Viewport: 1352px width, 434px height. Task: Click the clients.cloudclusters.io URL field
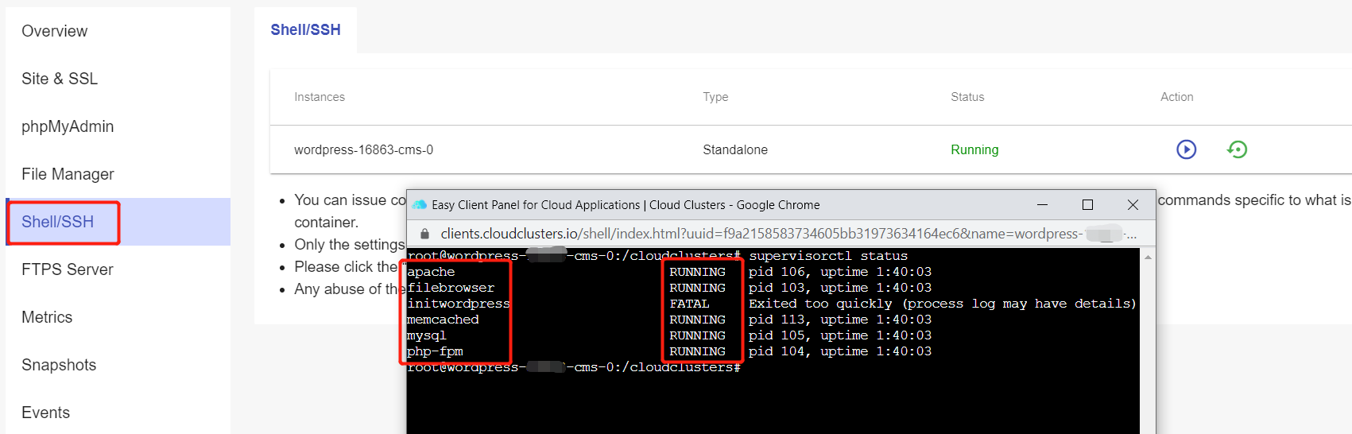click(788, 234)
